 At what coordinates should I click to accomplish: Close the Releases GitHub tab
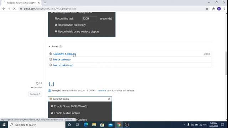tap(39, 3)
